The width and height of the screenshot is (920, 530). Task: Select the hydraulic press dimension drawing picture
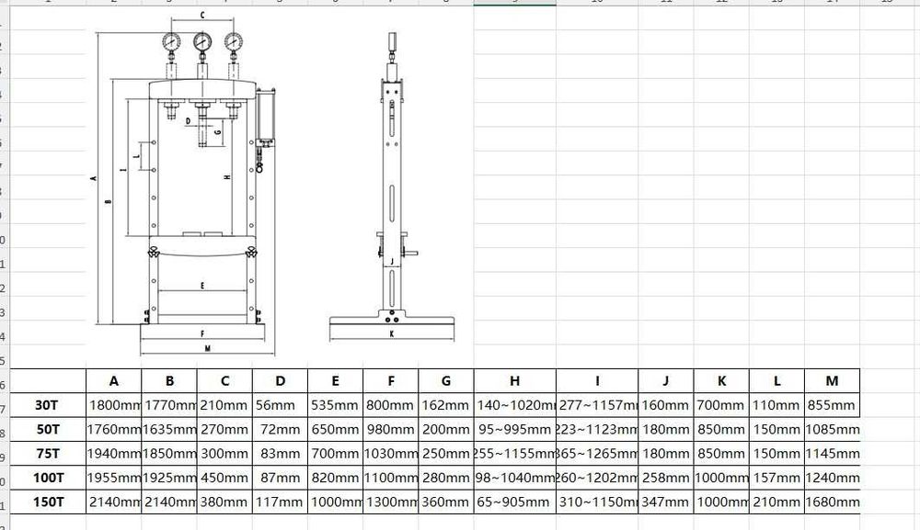(280, 187)
